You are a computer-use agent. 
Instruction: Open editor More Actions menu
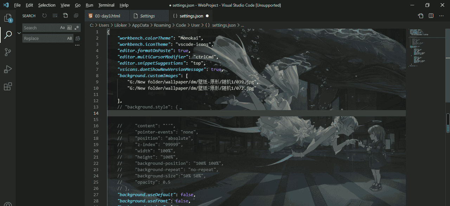click(442, 16)
